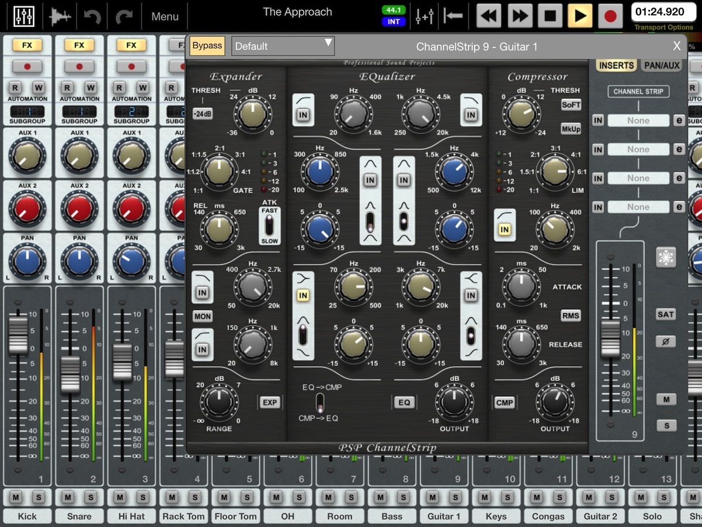
Task: Flip the EQ->CMP routing switch
Action: coord(320,403)
